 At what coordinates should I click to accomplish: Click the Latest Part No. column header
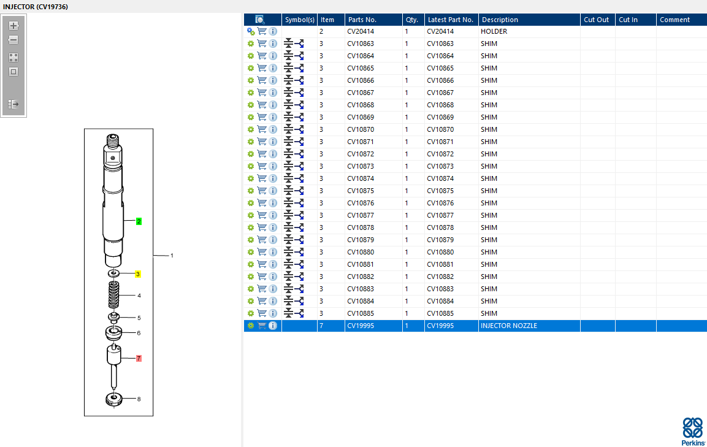[451, 20]
